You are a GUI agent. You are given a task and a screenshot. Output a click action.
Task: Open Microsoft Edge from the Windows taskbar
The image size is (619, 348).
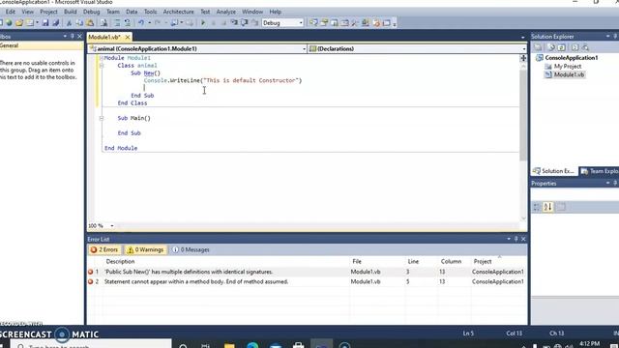pyautogui.click(x=252, y=345)
